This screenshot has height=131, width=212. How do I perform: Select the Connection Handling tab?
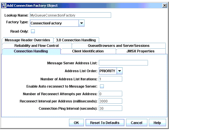coord(31,51)
